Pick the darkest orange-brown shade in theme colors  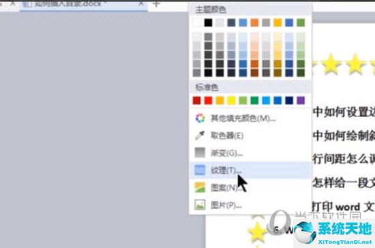click(254, 73)
